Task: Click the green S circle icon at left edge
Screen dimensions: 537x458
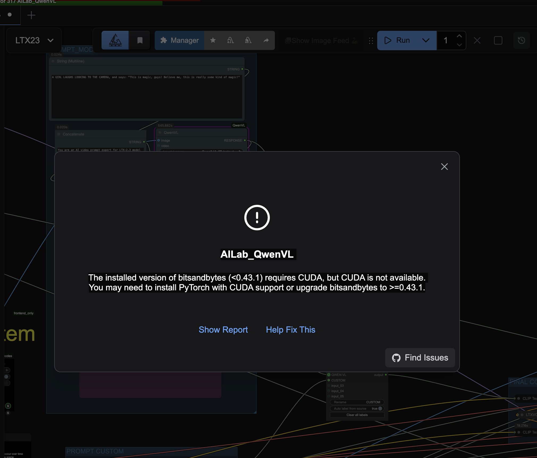Action: coord(8,406)
